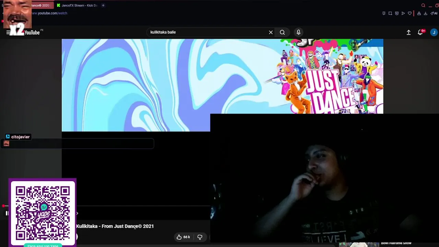The width and height of the screenshot is (439, 247).
Task: Click the browser send/flow arrow icon
Action: [x=403, y=13]
